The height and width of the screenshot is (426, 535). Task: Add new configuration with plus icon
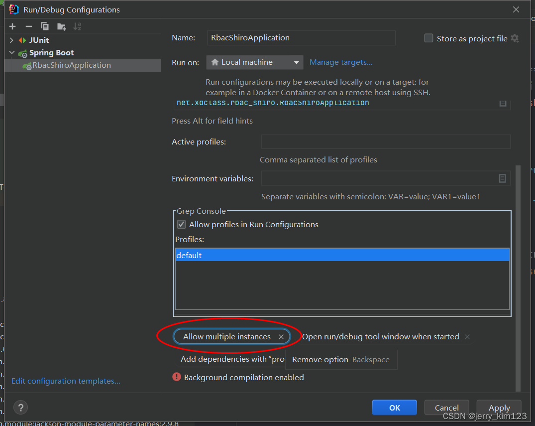tap(12, 26)
